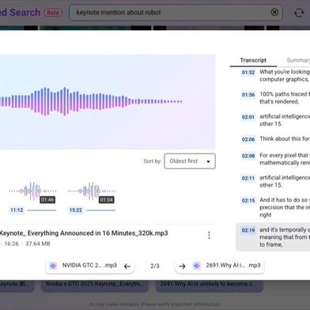Jump to transcript timestamp 01:56

248,95
